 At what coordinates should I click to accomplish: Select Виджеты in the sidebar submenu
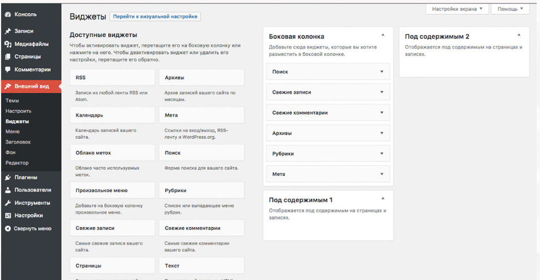coord(17,121)
